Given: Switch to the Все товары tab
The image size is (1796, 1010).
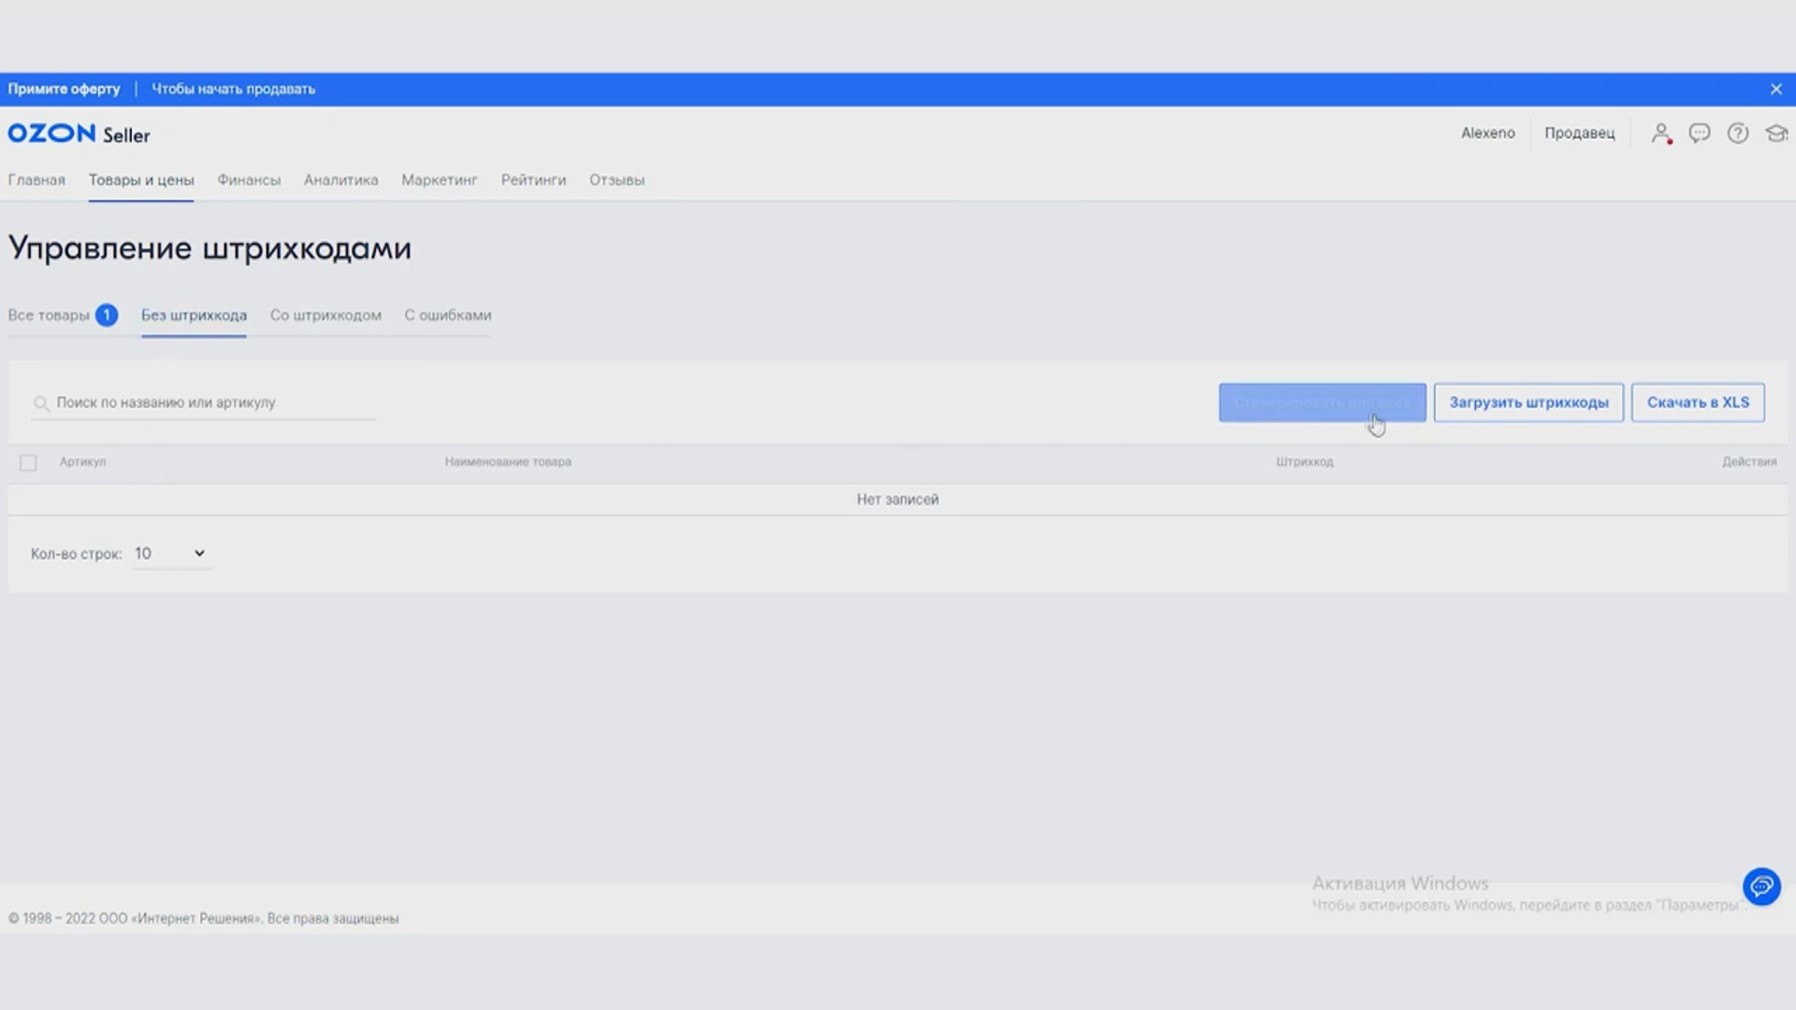Looking at the screenshot, I should [63, 315].
